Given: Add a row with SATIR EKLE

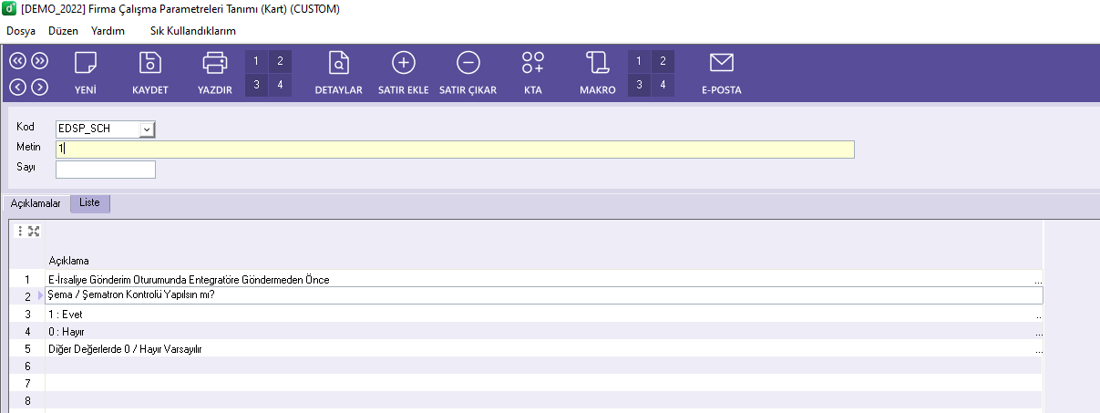Looking at the screenshot, I should pyautogui.click(x=403, y=64).
